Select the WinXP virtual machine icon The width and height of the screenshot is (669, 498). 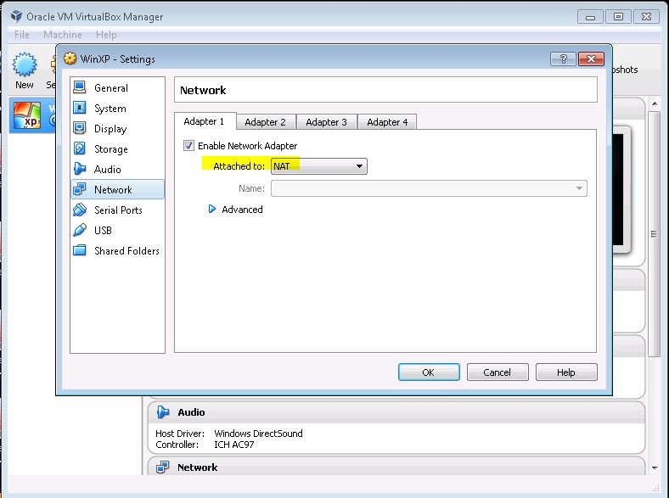point(27,115)
